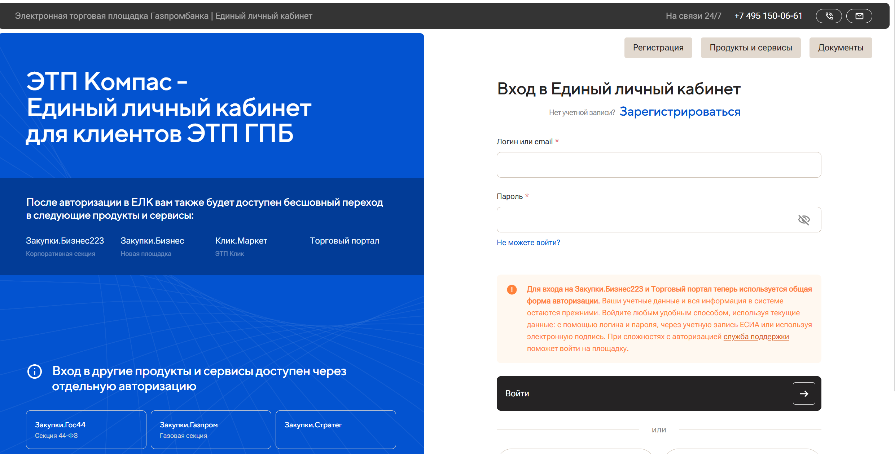
Task: Click header title Электронная торговая площадка Газпромбанка
Action: coord(112,16)
